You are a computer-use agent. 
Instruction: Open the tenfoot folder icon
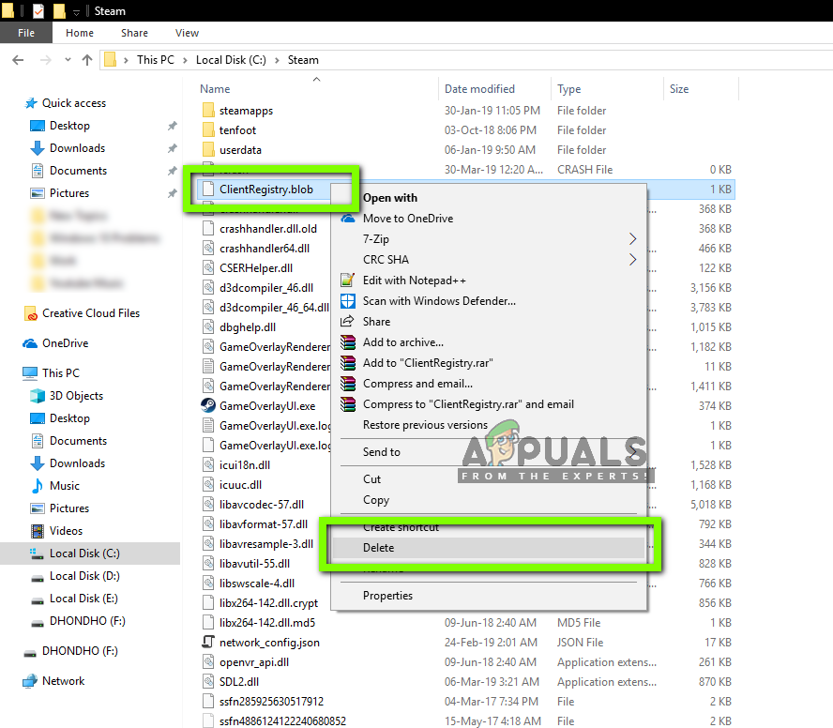tap(209, 130)
